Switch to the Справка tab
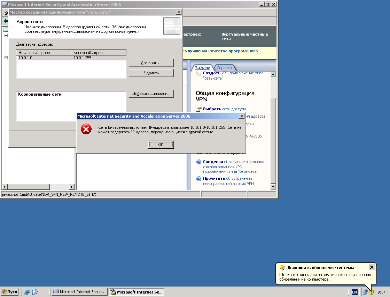The height and width of the screenshot is (297, 390). pos(224,68)
